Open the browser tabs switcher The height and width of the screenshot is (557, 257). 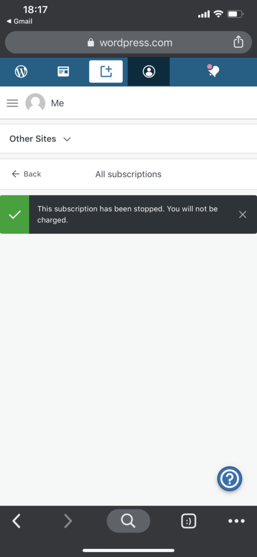[189, 521]
